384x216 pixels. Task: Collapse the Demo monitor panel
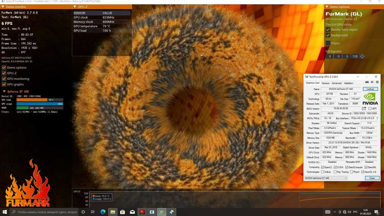click(x=3, y=7)
